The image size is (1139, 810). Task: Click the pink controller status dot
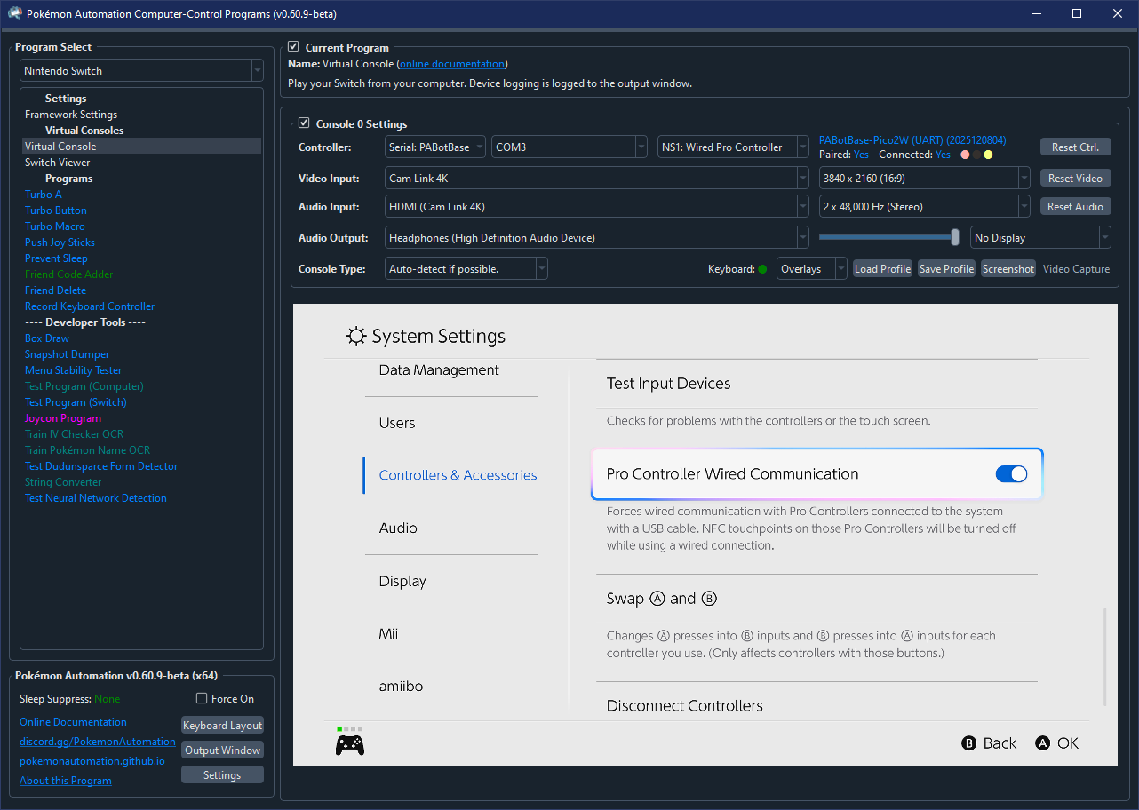coord(965,155)
